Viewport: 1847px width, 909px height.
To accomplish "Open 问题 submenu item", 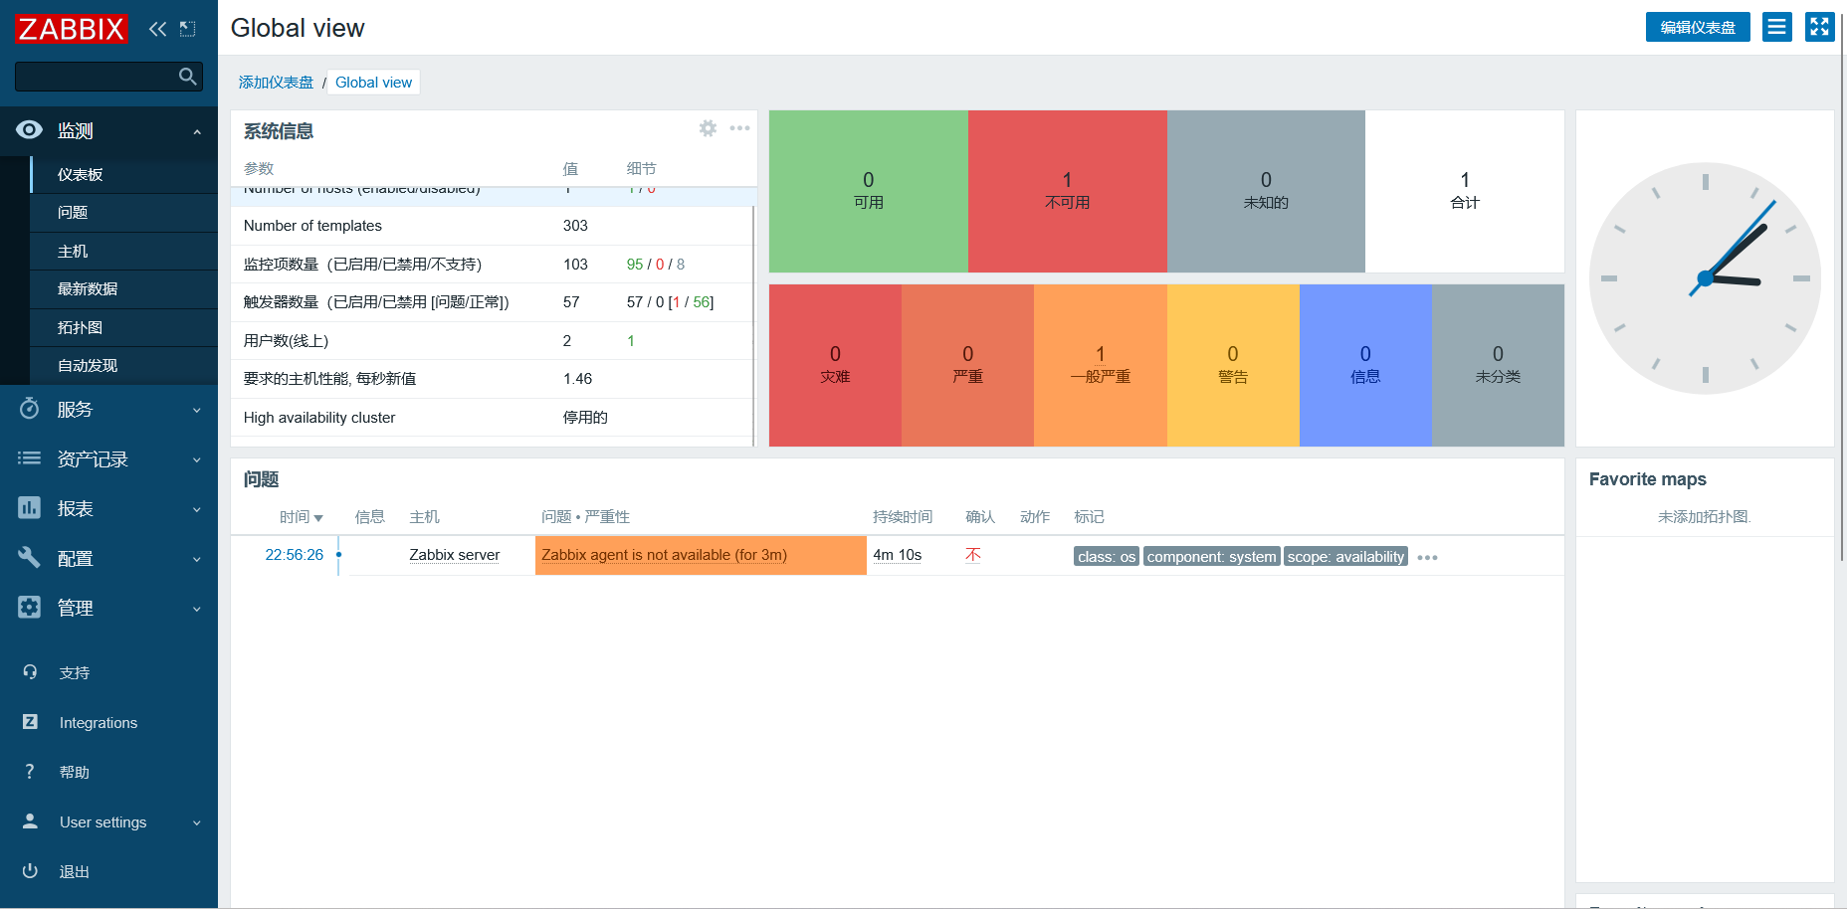I will tap(123, 213).
